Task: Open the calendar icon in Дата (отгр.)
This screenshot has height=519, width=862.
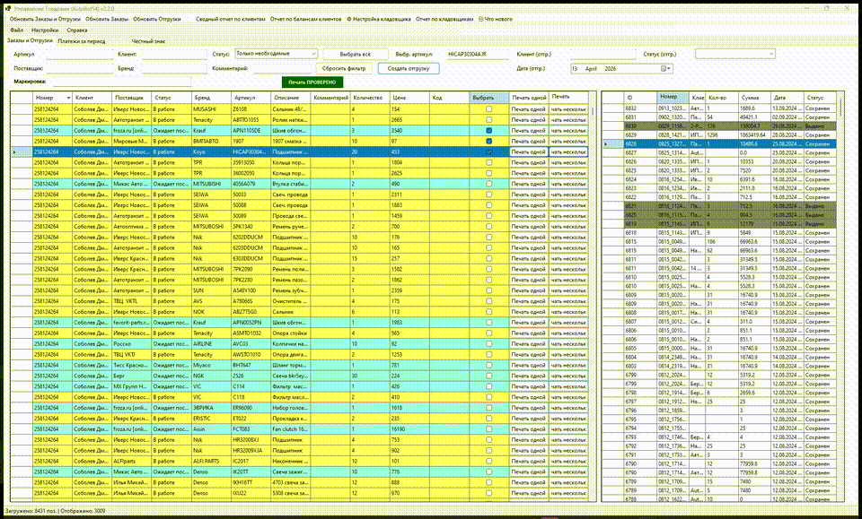Action: (664, 69)
